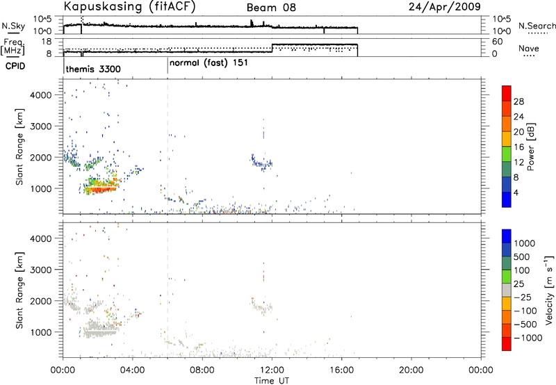Pick the red top segment of Power colorbar
Screen dimensions: 556x385
pos(507,93)
